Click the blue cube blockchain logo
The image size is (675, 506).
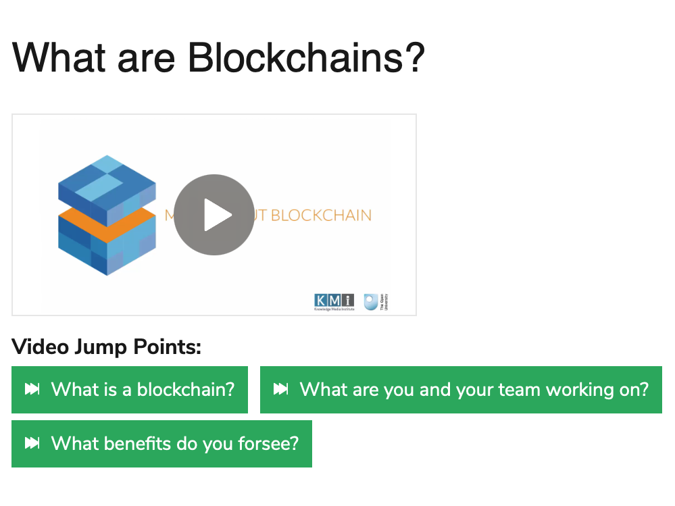pos(106,215)
